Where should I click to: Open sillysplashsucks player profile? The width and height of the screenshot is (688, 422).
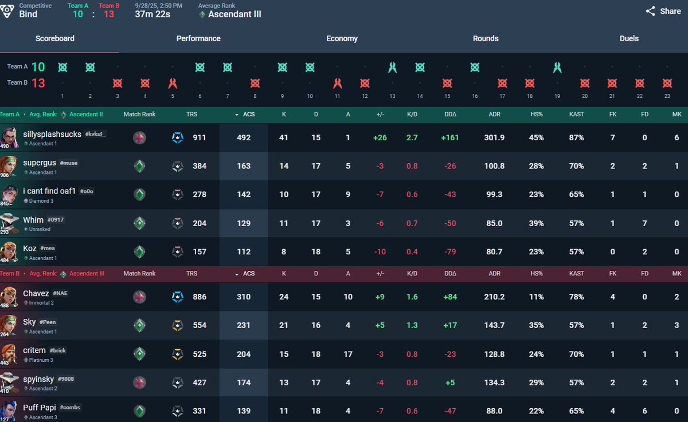coord(52,134)
